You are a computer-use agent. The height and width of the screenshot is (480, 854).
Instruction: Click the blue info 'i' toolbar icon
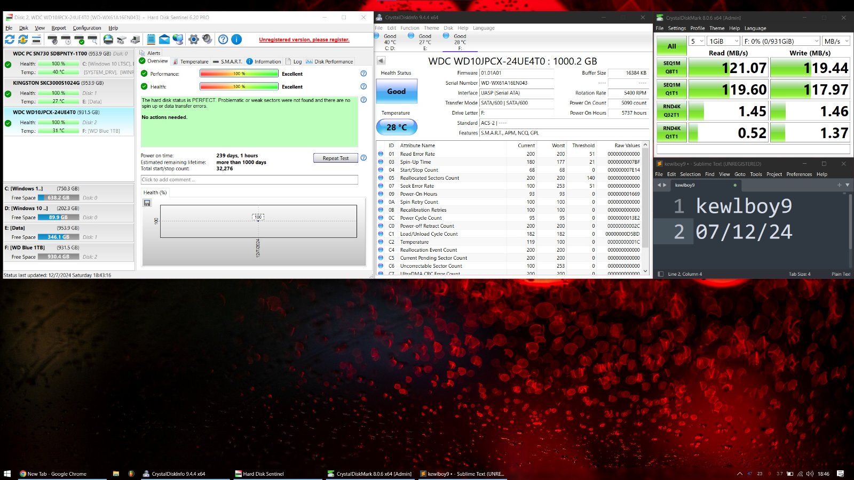(x=236, y=39)
